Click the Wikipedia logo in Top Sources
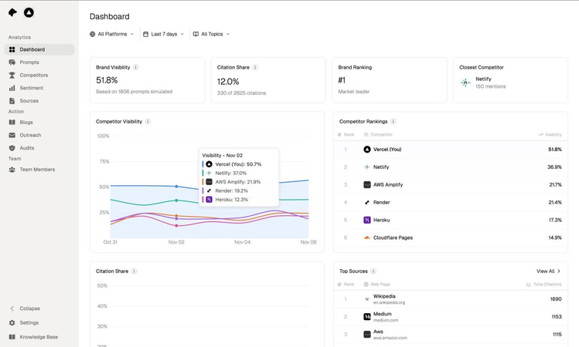The height and width of the screenshot is (347, 579). [366, 299]
